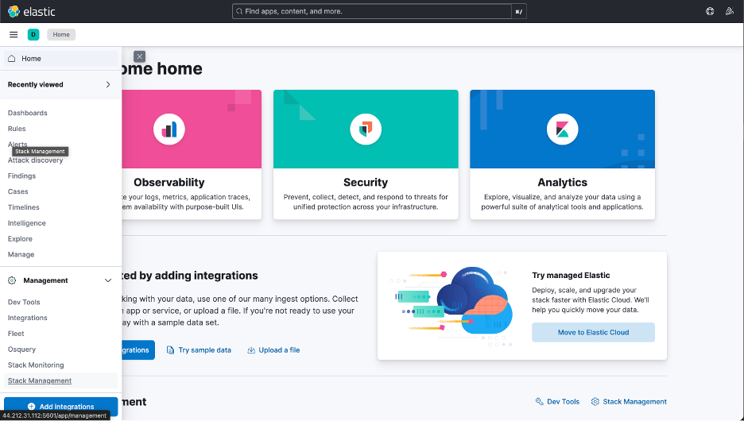
Task: Open Dev Tools in sidebar Management list
Action: tap(24, 302)
